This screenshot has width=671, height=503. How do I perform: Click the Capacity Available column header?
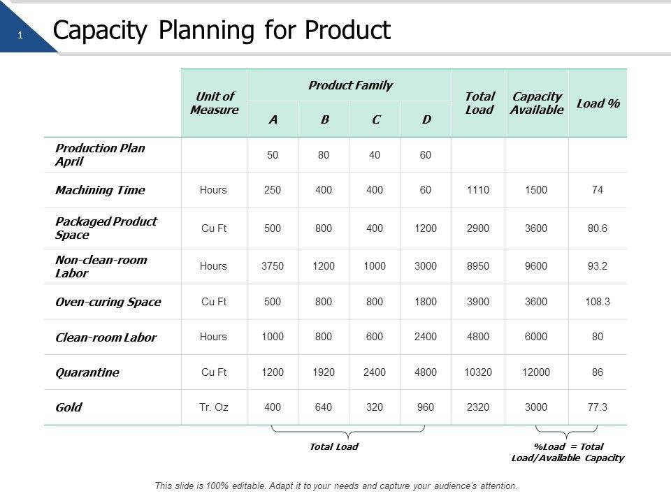[537, 103]
